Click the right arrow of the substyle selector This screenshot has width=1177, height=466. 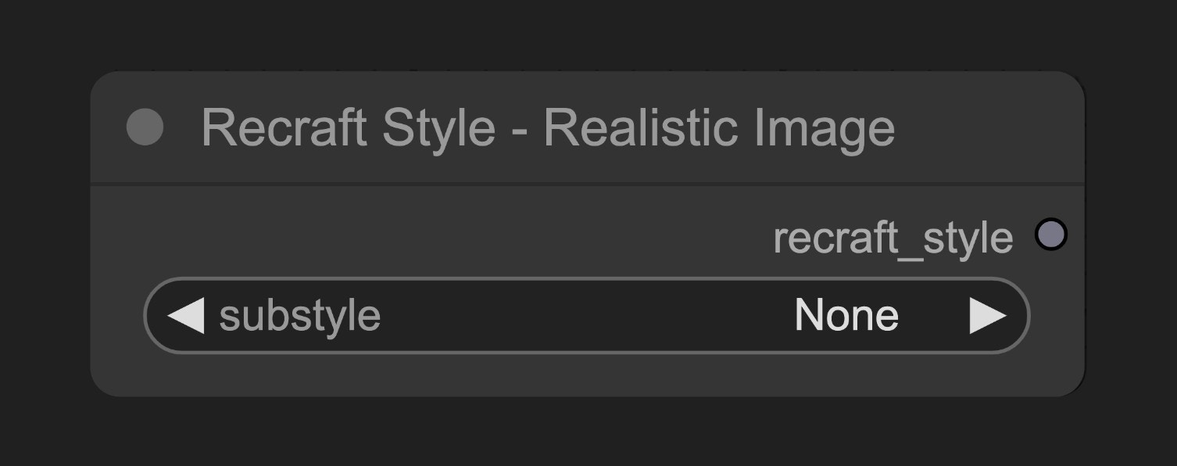click(989, 314)
